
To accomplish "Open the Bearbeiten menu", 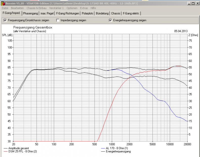I will click(x=17, y=8).
